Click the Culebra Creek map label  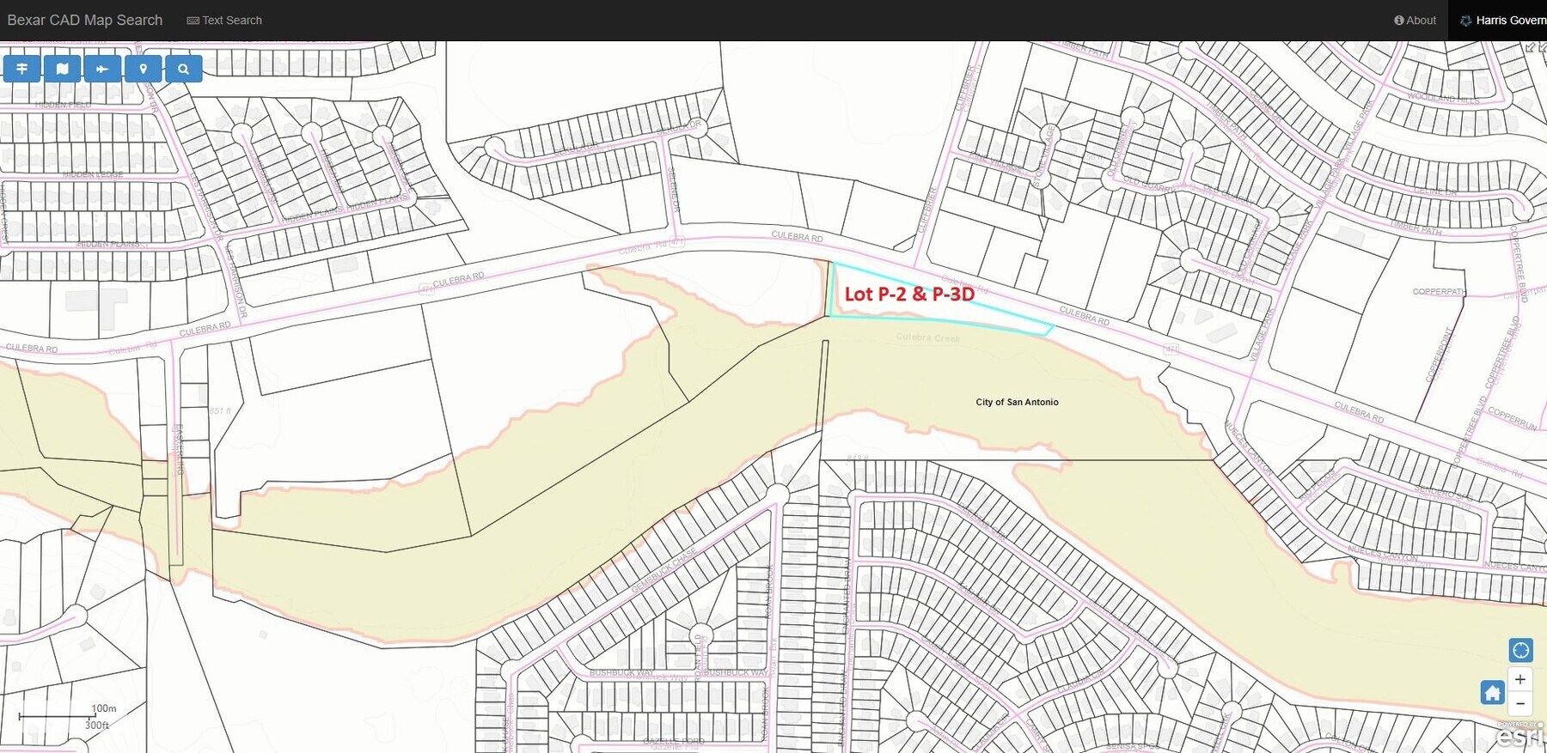tap(927, 337)
